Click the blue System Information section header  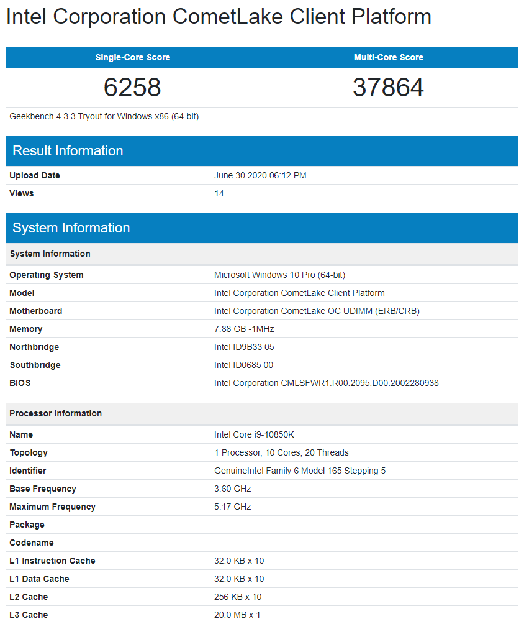pyautogui.click(x=71, y=228)
